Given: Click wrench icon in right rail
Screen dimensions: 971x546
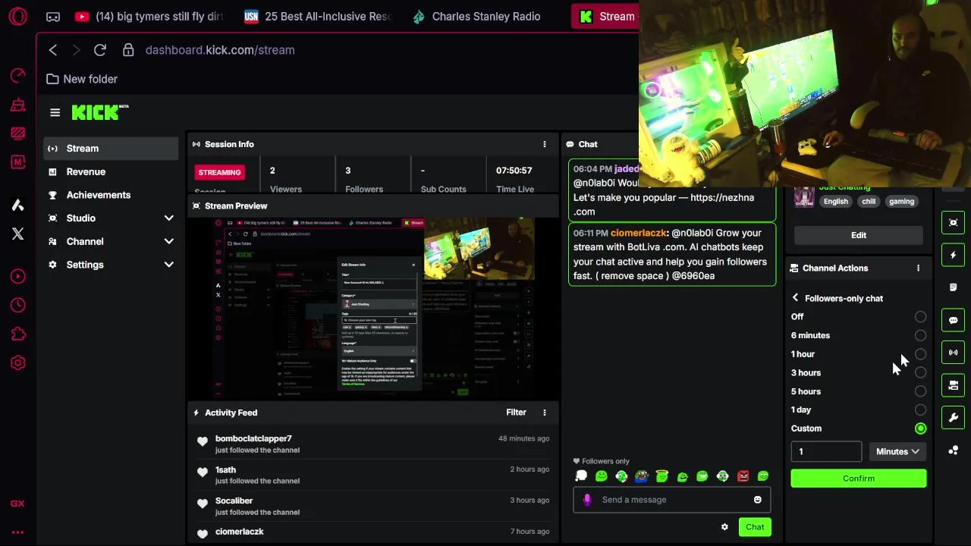Looking at the screenshot, I should pyautogui.click(x=954, y=418).
